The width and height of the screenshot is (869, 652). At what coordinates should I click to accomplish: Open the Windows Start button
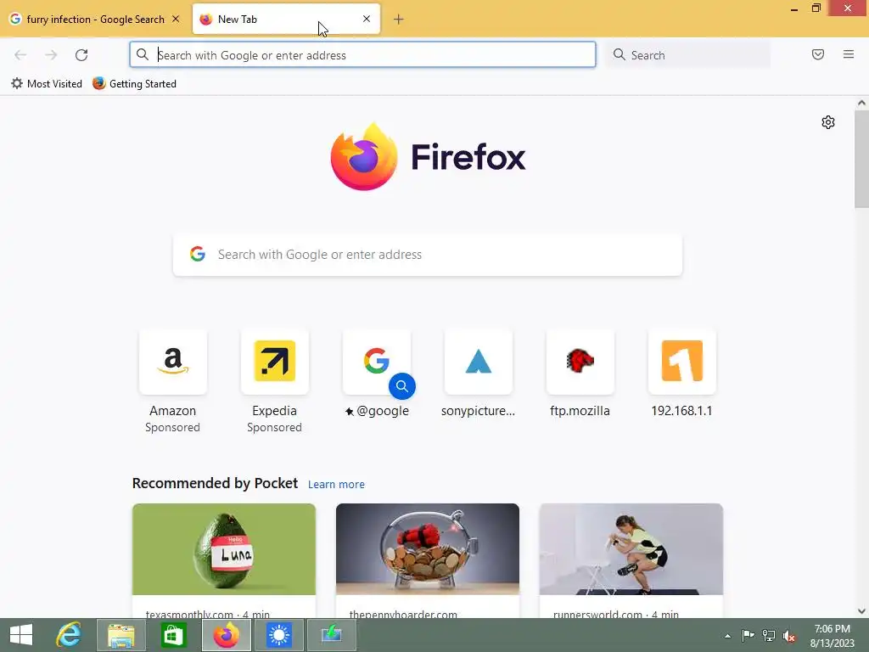click(x=21, y=635)
